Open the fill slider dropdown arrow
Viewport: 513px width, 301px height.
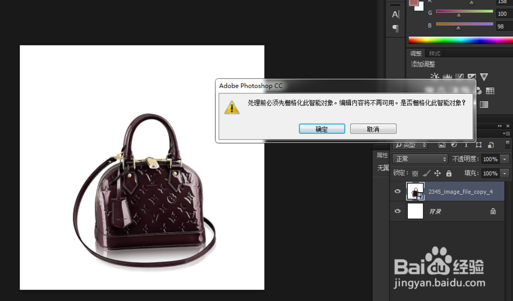tap(505, 173)
